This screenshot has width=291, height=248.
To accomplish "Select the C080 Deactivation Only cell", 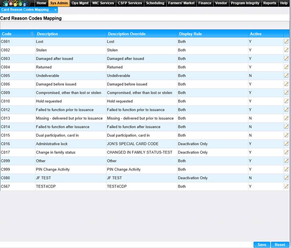I will [x=213, y=178].
